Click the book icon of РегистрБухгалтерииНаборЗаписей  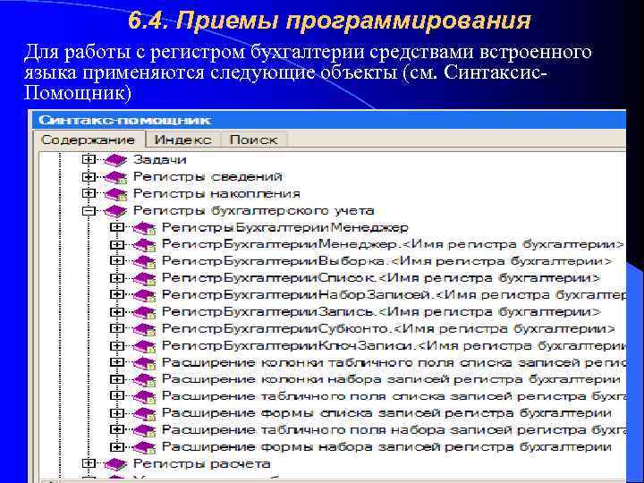pos(145,295)
